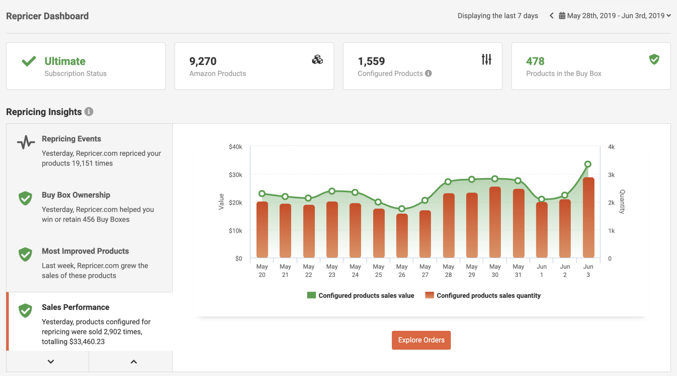The image size is (677, 376).
Task: Go to previous date range with left arrow
Action: point(551,16)
